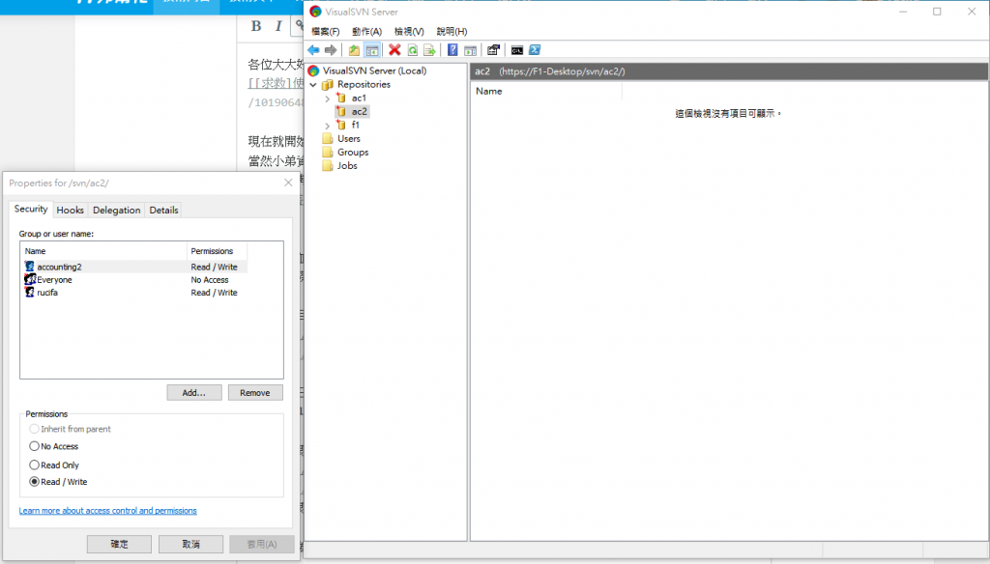Select the rucifa user row
Screen dimensions: 990x564
tap(135, 293)
